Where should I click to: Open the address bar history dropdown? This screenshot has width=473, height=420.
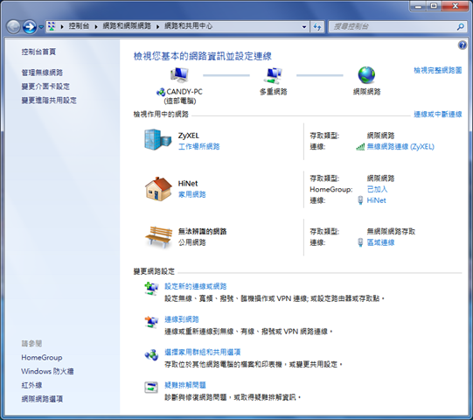point(304,26)
